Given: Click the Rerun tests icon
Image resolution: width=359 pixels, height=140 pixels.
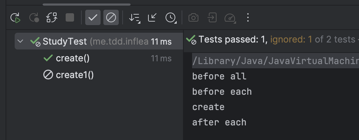Looking at the screenshot, I should point(15,17).
